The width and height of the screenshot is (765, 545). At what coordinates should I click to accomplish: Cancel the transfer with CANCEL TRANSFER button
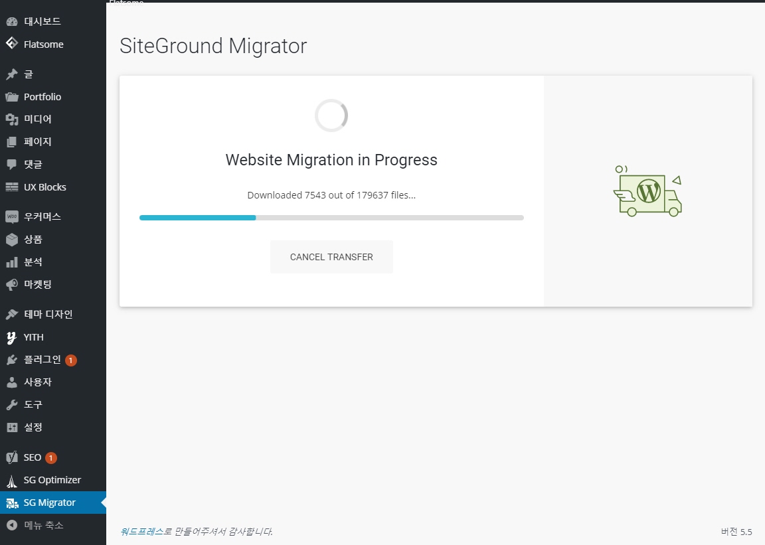331,257
